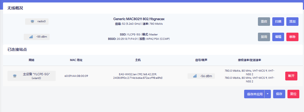This screenshot has height=112, width=304.
Task: Start a wireless scan with 扫描
Action: point(278,21)
